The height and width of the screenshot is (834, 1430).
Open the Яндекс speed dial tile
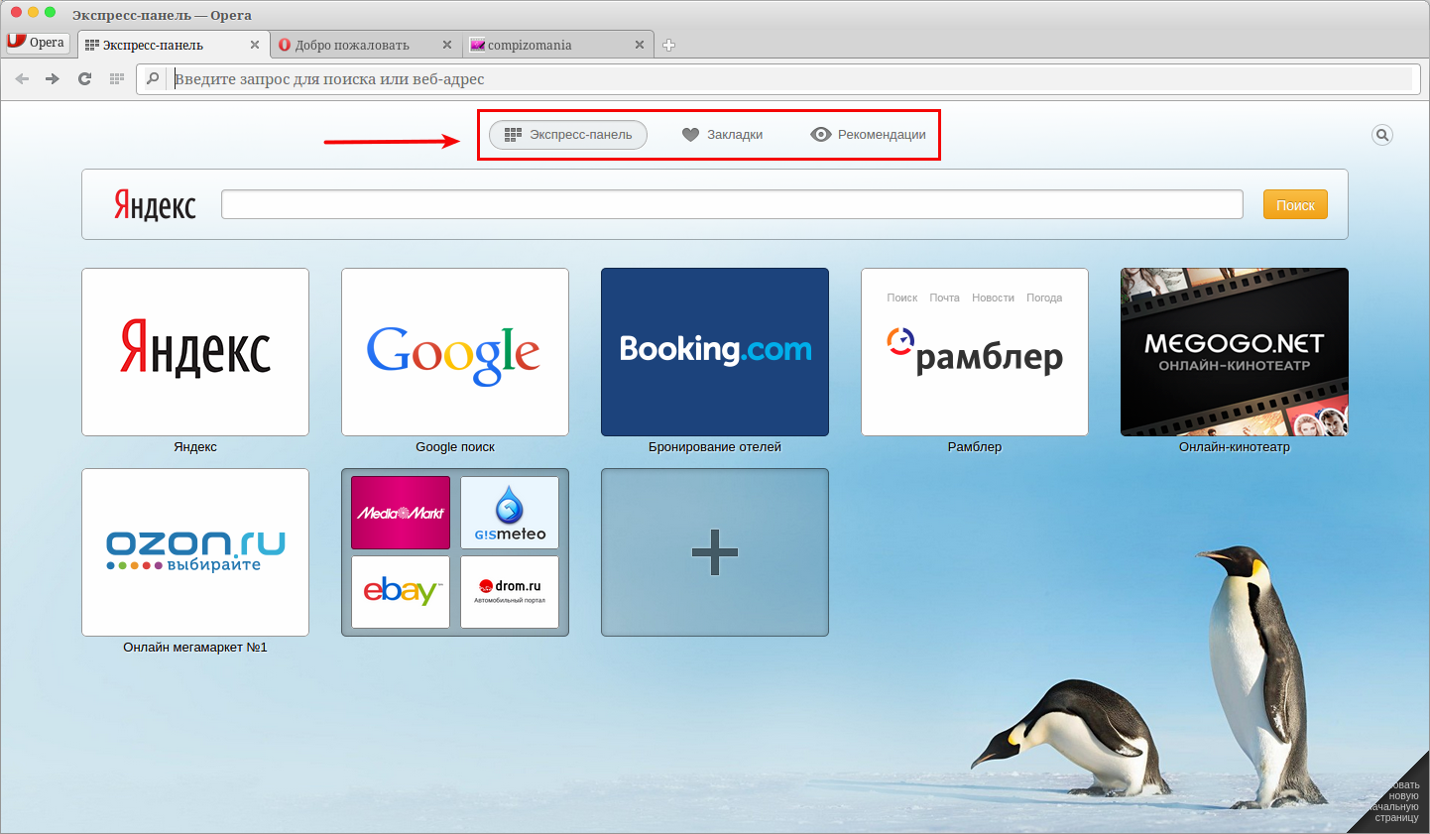[195, 352]
